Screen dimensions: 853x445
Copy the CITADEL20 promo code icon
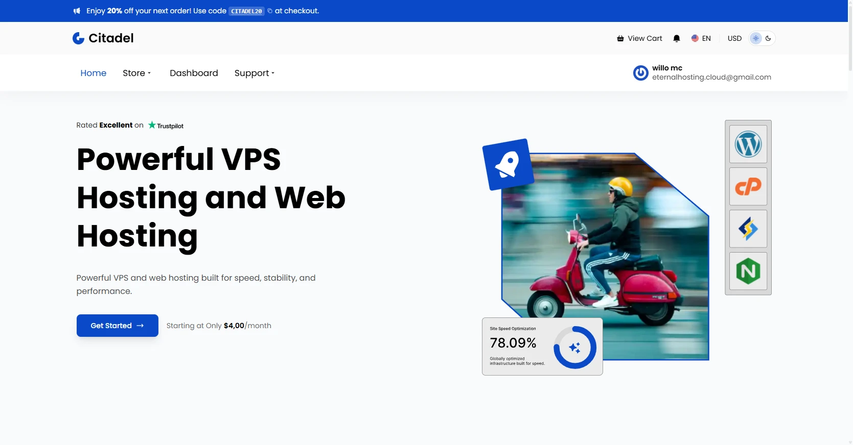(270, 11)
